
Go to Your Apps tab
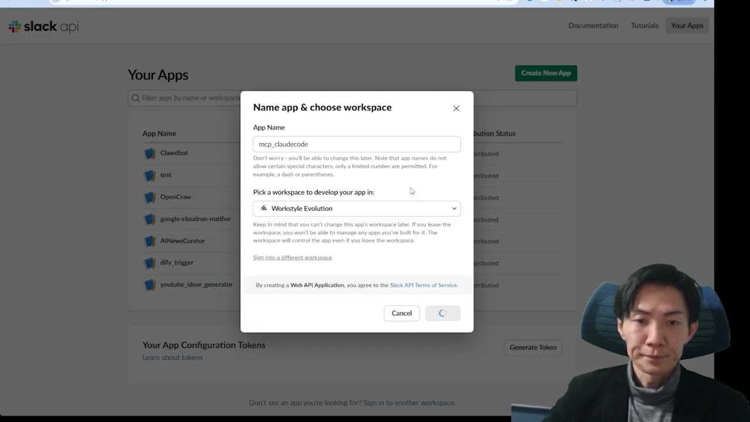point(687,25)
